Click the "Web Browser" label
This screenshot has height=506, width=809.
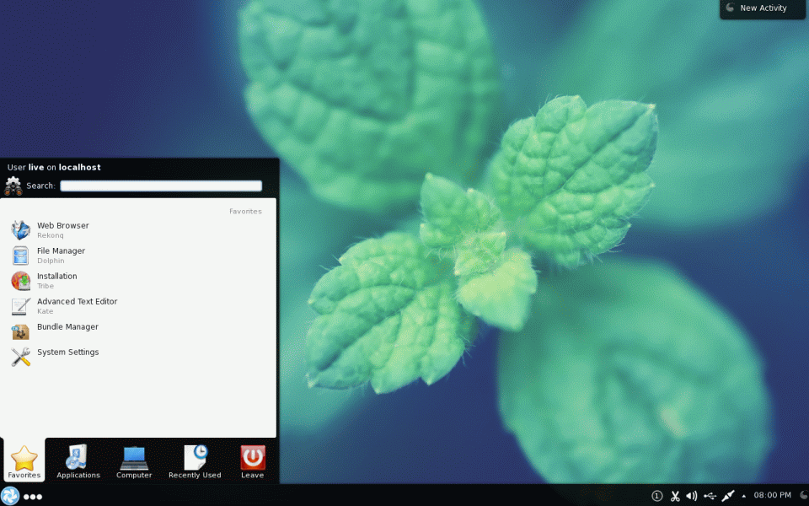coord(63,226)
